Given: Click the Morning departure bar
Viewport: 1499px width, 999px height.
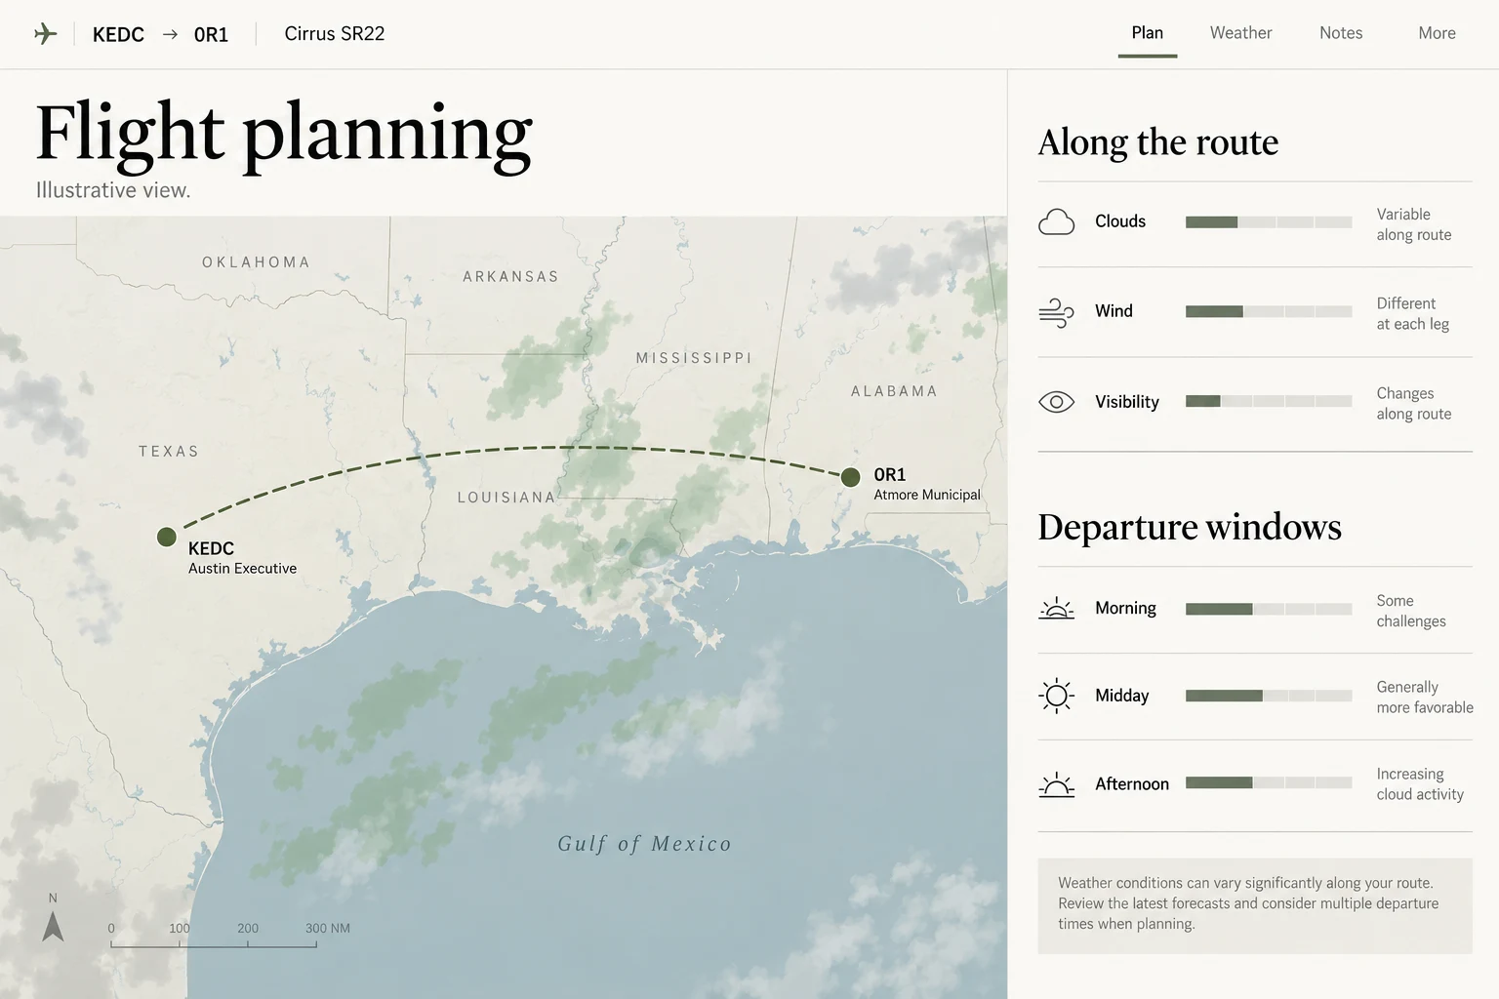Looking at the screenshot, I should [x=1269, y=609].
